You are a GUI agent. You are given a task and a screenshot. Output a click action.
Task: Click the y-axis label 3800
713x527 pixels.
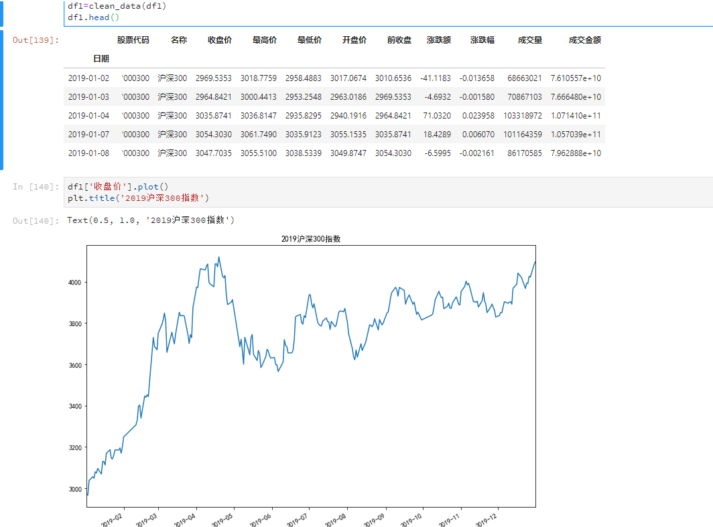[x=74, y=324]
